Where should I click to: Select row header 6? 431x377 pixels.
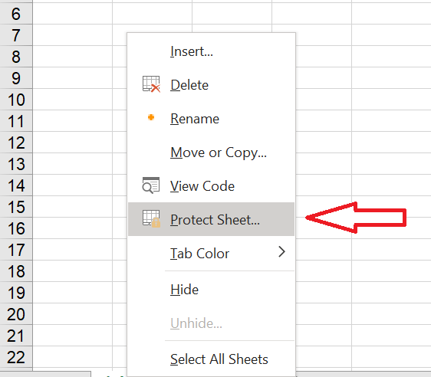click(x=16, y=14)
